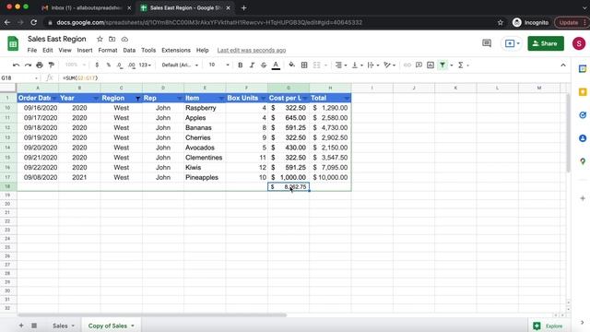Open the View menu
The image size is (590, 332).
(65, 50)
